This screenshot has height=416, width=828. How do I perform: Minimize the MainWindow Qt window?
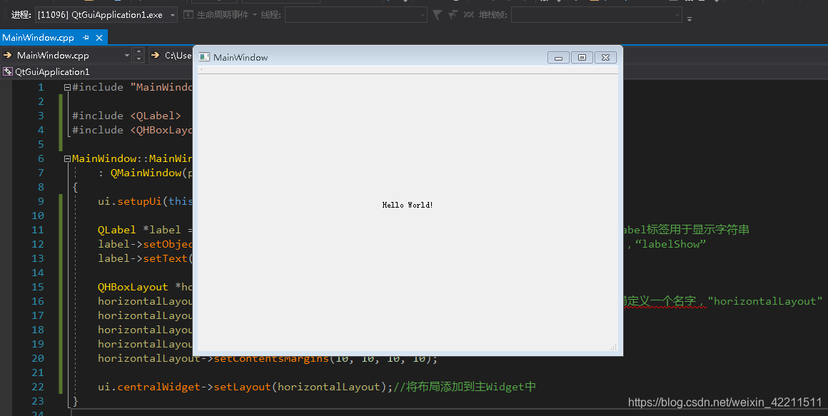coord(558,57)
